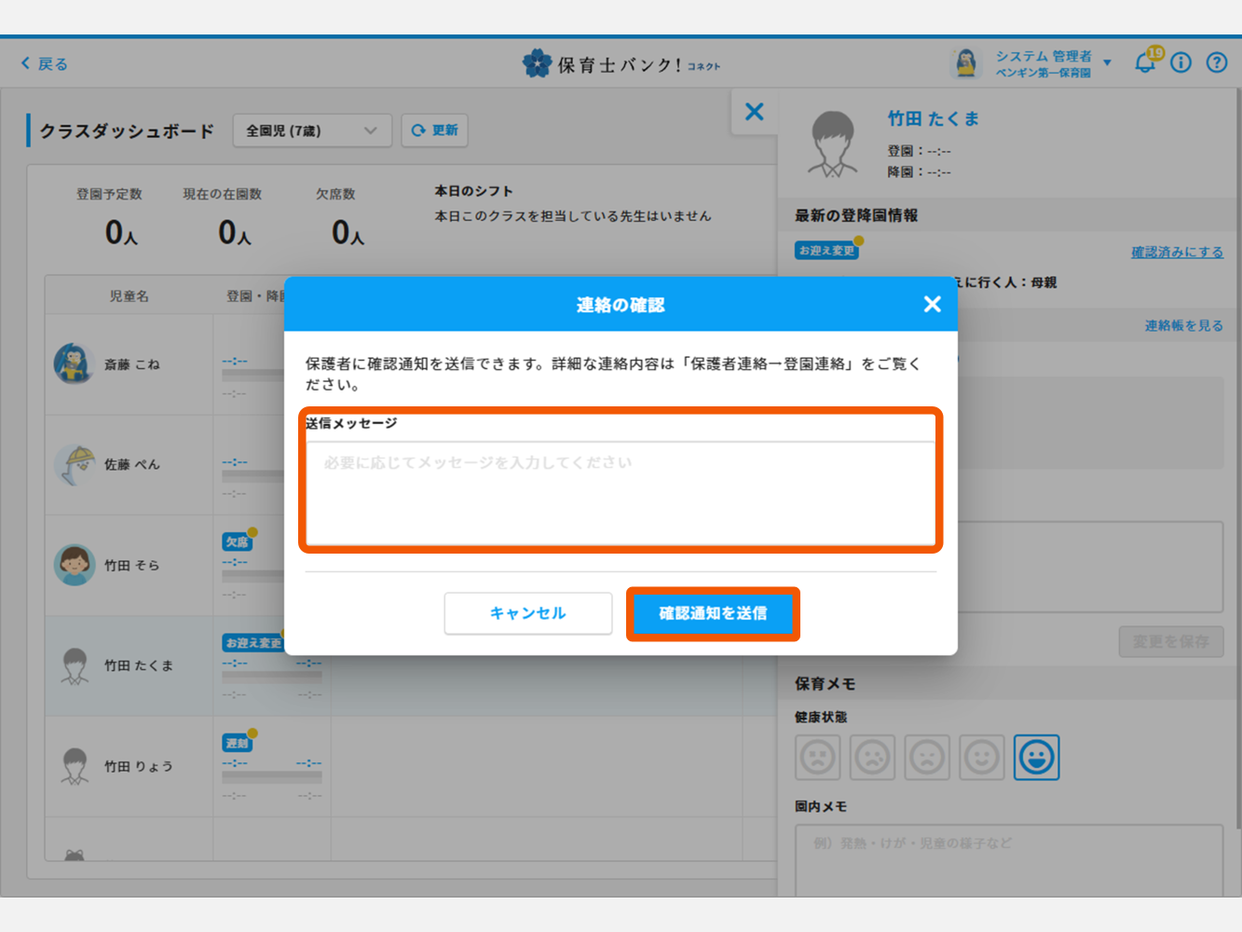Open the help question mark icon
The height and width of the screenshot is (932, 1242).
[1217, 62]
